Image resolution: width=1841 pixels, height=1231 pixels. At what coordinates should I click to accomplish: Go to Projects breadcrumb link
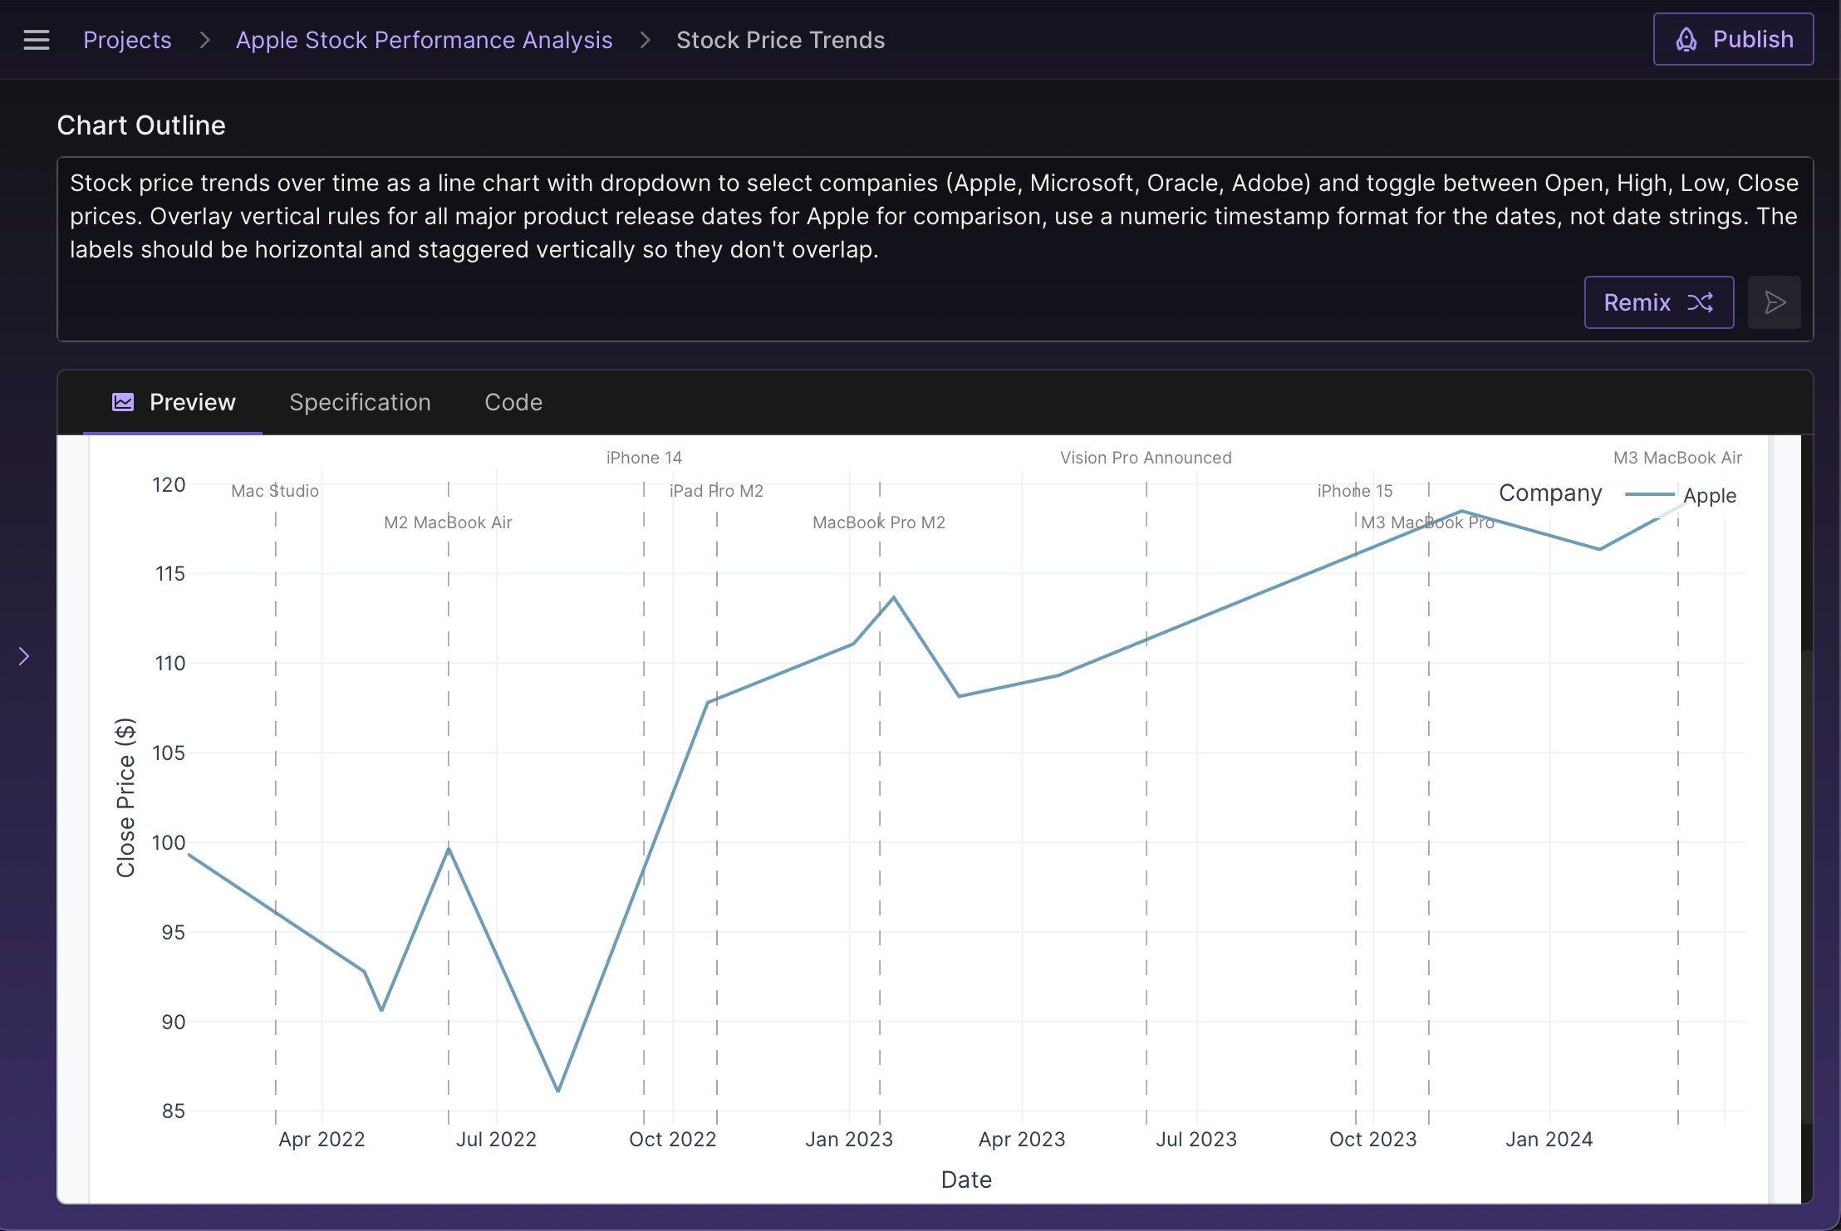pos(127,40)
